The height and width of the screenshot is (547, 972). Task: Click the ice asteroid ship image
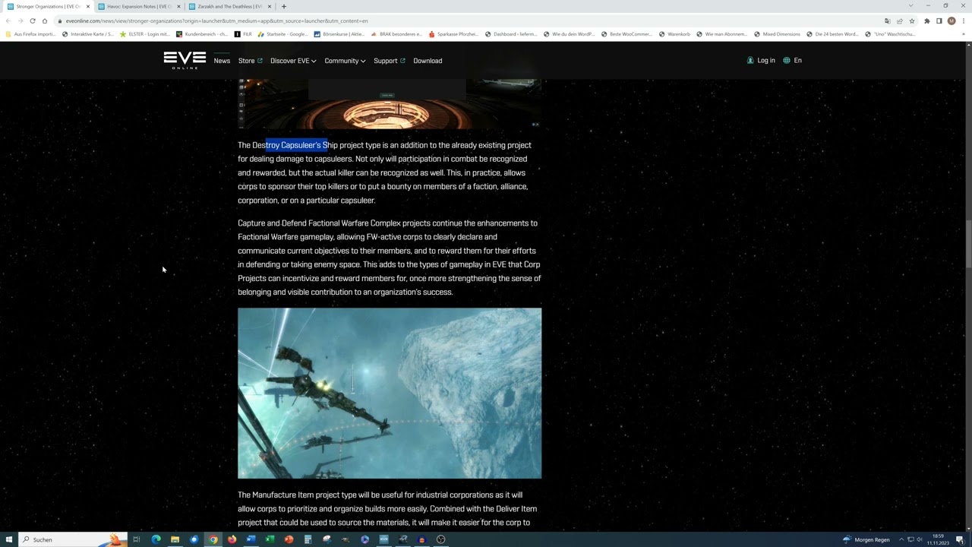click(x=390, y=393)
